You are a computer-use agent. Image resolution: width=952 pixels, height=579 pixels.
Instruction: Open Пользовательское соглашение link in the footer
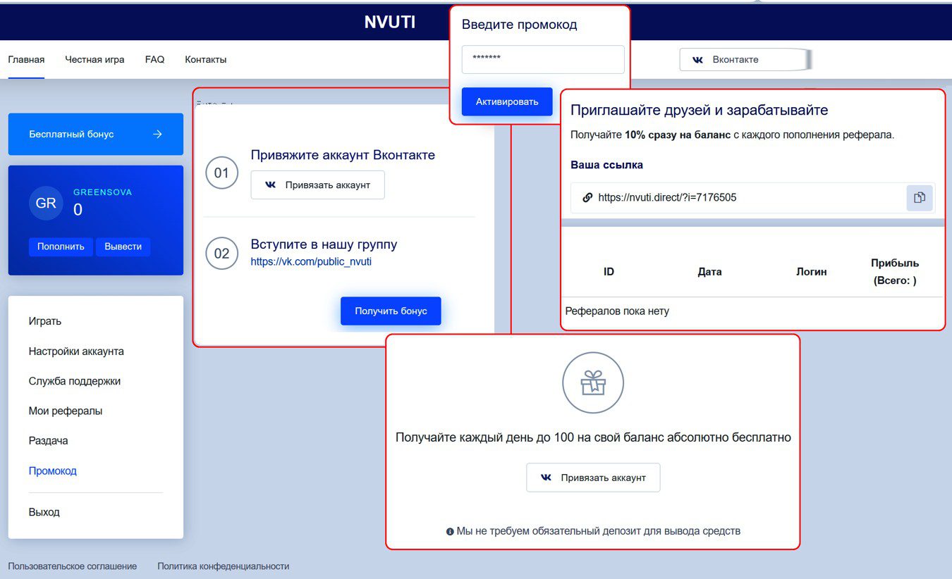pos(73,566)
